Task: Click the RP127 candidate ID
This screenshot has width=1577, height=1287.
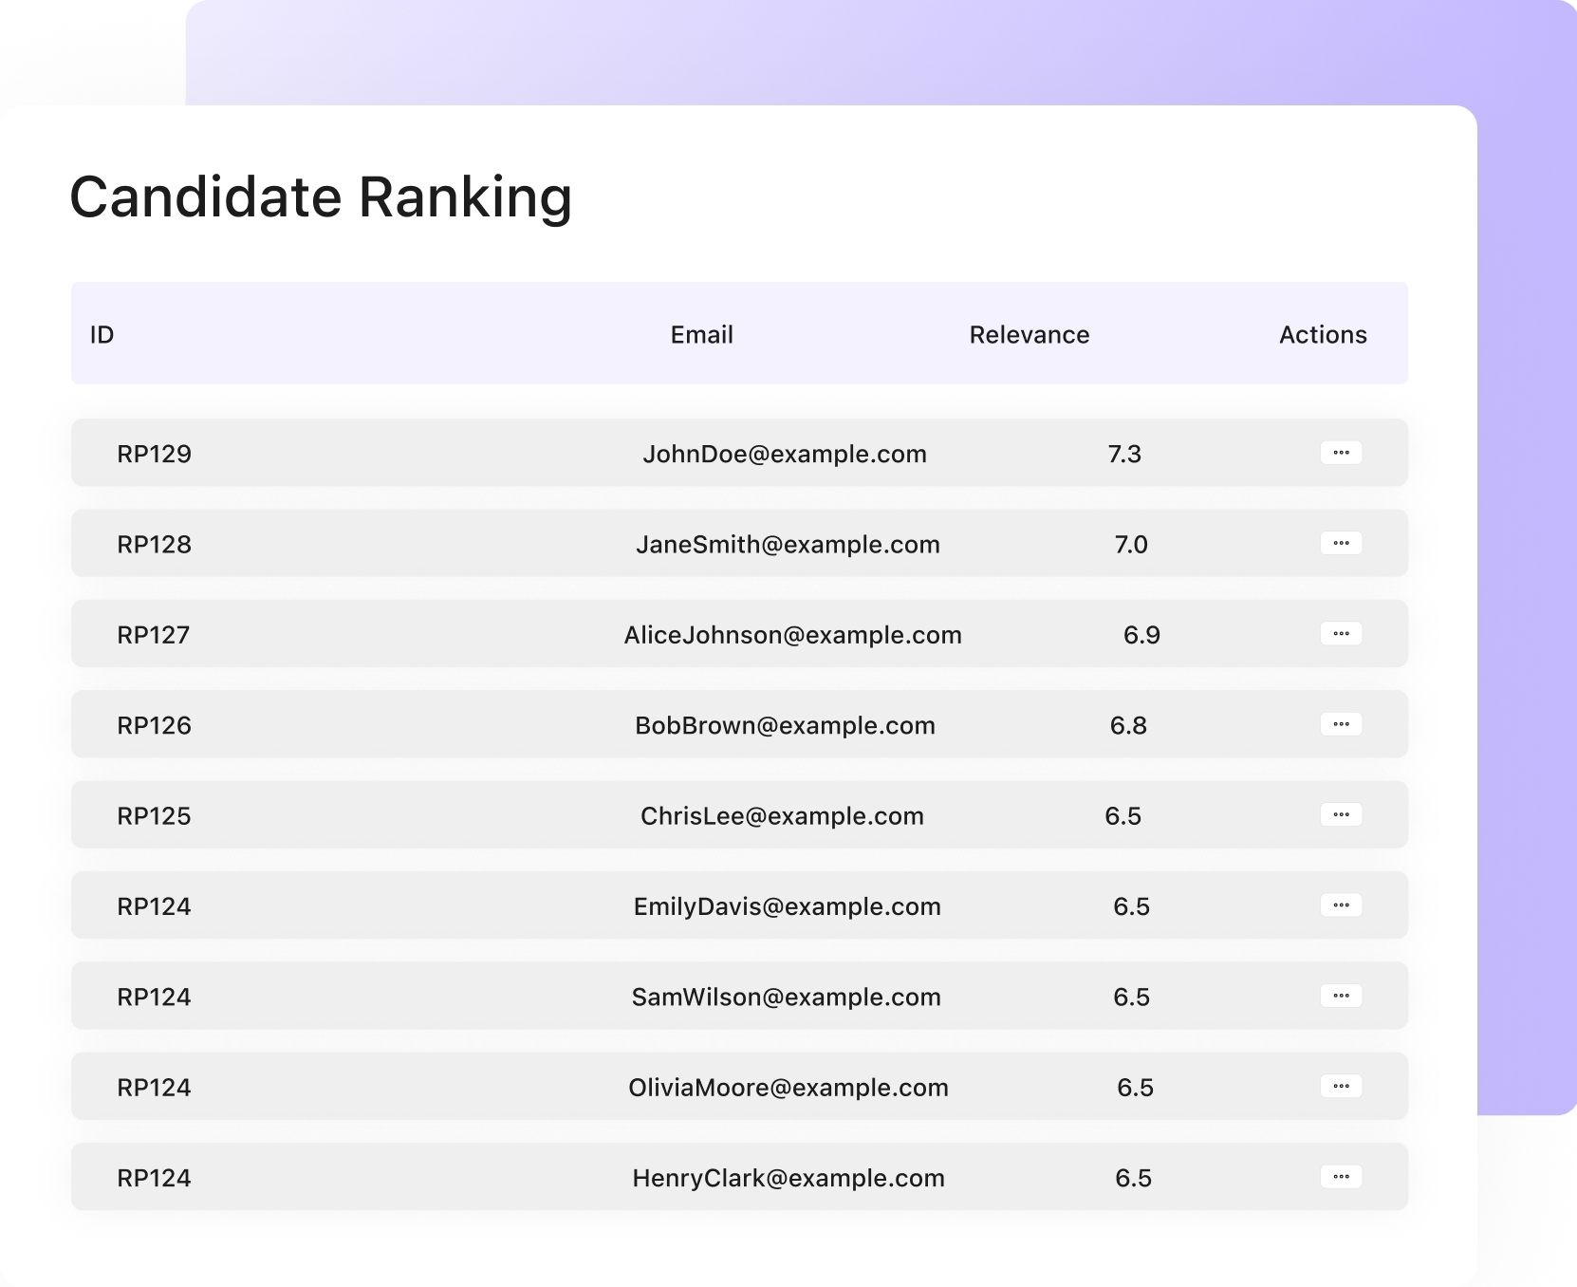Action: tap(153, 635)
